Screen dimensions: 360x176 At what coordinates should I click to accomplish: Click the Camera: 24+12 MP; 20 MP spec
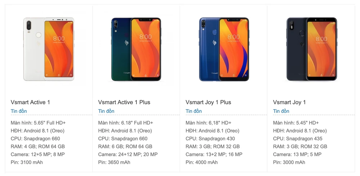pos(128,154)
